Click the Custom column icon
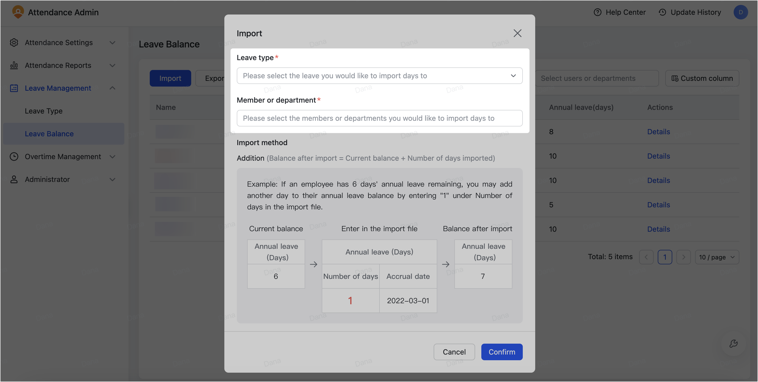Screen dimensions: 758x382 tap(676, 78)
